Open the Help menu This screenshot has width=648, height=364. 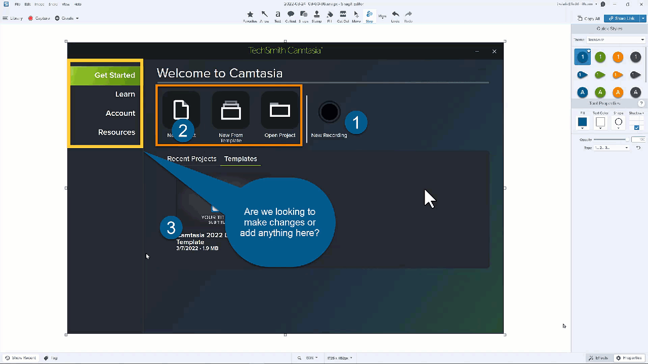pos(77,4)
